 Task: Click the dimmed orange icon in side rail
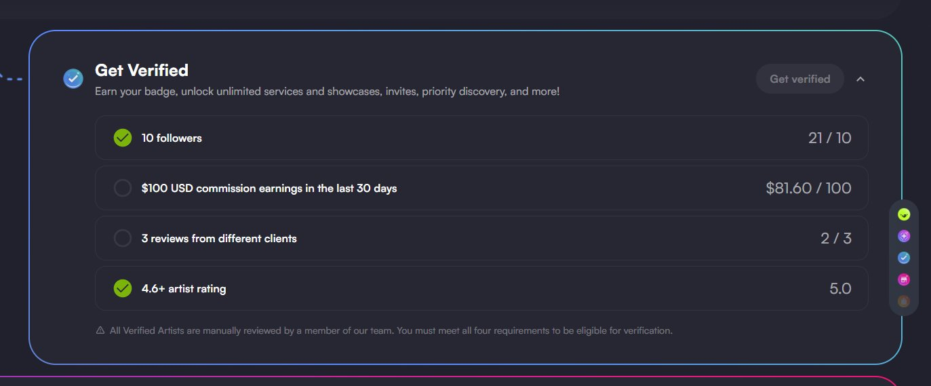(903, 301)
